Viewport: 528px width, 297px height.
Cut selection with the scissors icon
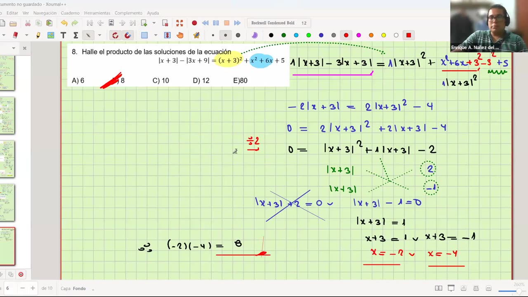[x=28, y=23]
